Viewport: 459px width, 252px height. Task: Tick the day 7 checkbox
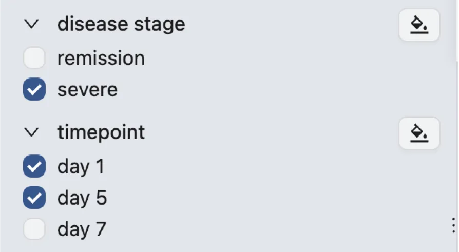(x=34, y=229)
